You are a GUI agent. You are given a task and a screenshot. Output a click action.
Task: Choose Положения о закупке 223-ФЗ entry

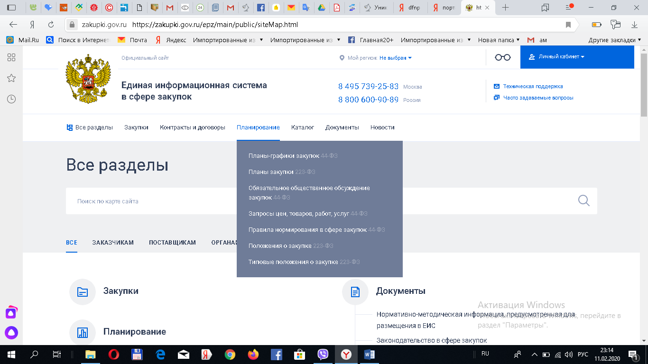pyautogui.click(x=290, y=246)
